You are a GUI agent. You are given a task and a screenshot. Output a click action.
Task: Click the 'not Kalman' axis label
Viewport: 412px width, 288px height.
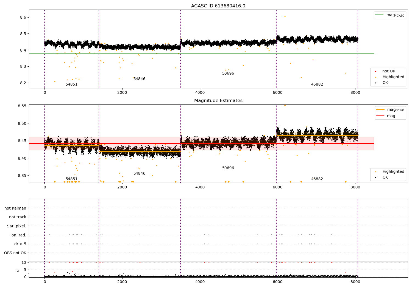point(15,208)
